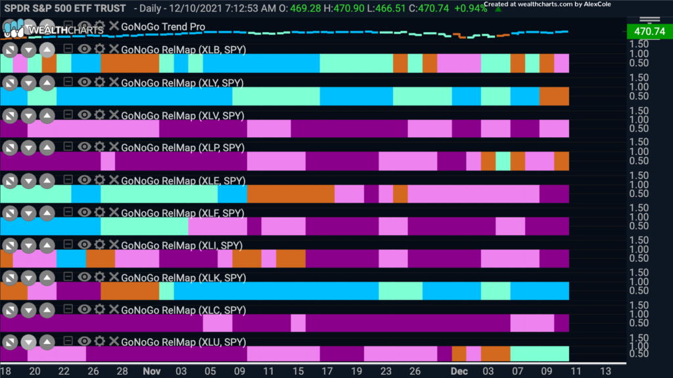The image size is (673, 378).
Task: Remove the XLY RelMap indicator
Action: 113,82
